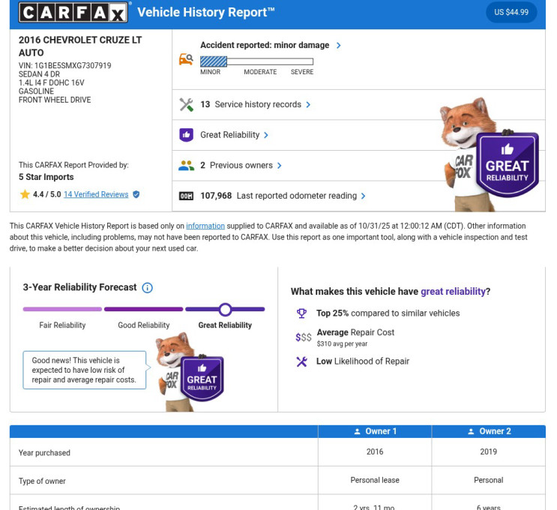Follow the 'information' hyperlink in the disclaimer
Viewport: 557px width, 510px height.
[205, 226]
